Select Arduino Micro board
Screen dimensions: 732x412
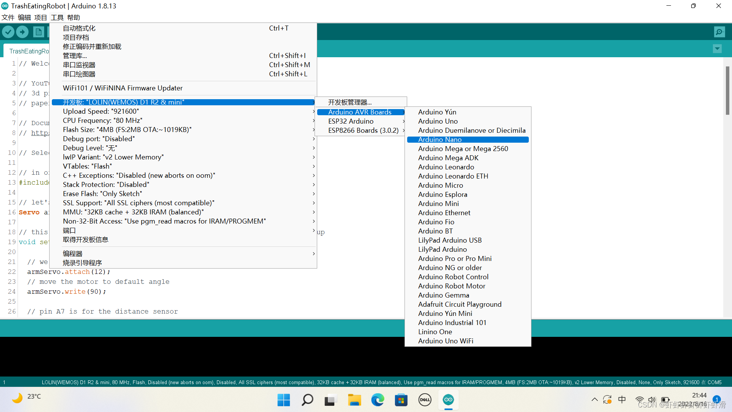(468, 185)
